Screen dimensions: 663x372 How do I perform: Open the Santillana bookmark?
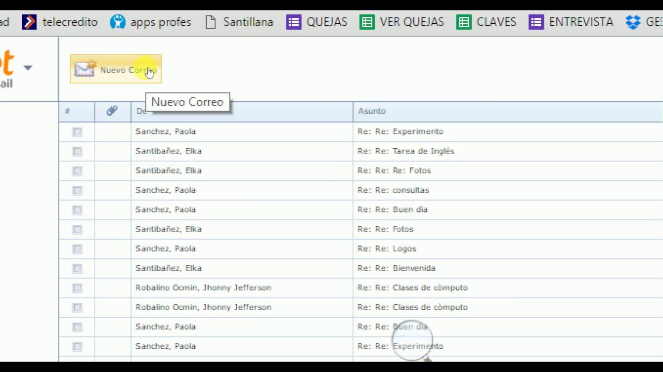coord(239,22)
